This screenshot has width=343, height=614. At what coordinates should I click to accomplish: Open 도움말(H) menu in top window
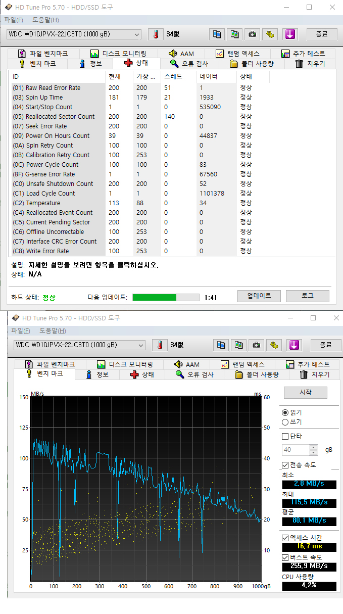point(45,20)
